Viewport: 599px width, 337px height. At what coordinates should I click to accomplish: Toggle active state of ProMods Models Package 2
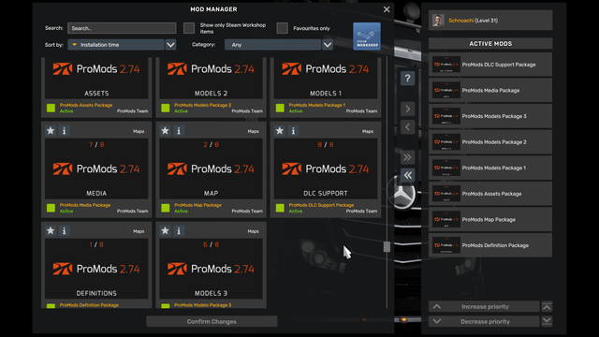click(166, 108)
